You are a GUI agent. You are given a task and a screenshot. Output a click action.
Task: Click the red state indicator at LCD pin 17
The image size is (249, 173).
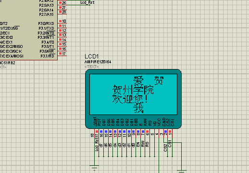(97, 131)
